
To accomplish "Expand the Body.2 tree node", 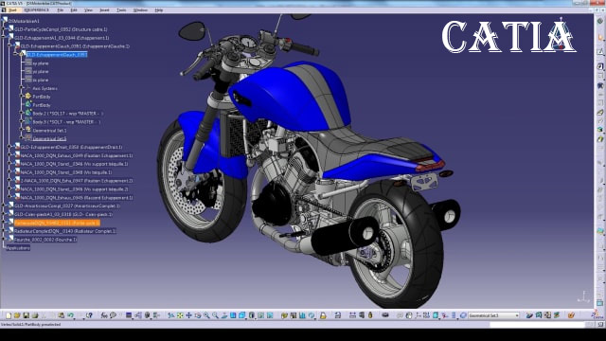I will click(22, 114).
